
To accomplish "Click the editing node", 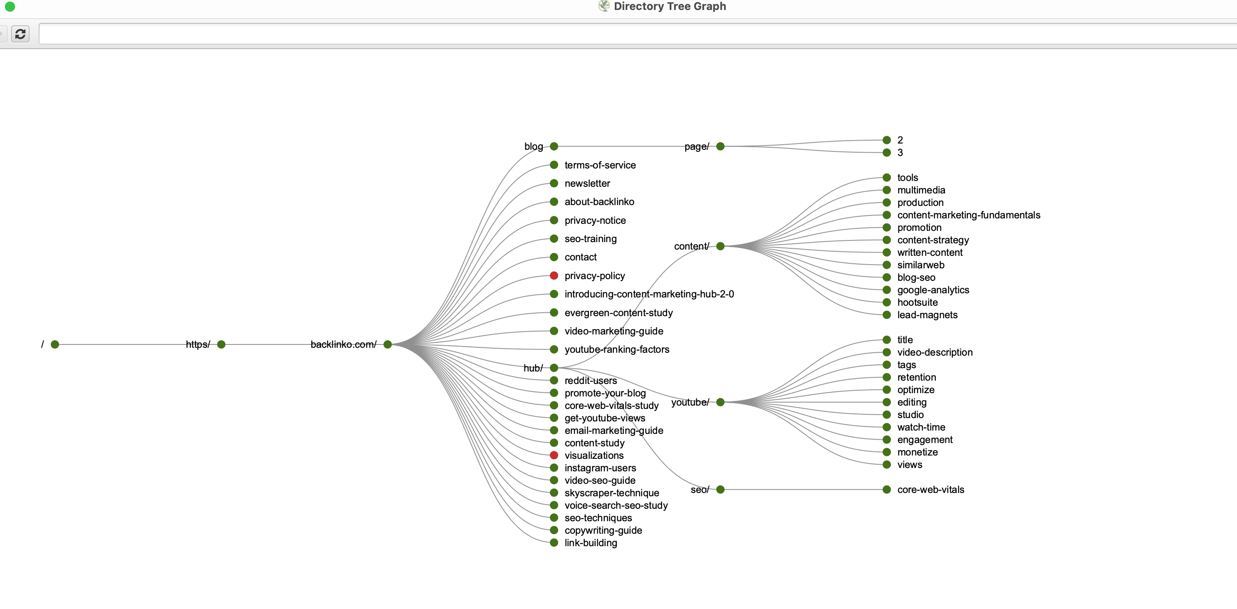I will coord(886,402).
